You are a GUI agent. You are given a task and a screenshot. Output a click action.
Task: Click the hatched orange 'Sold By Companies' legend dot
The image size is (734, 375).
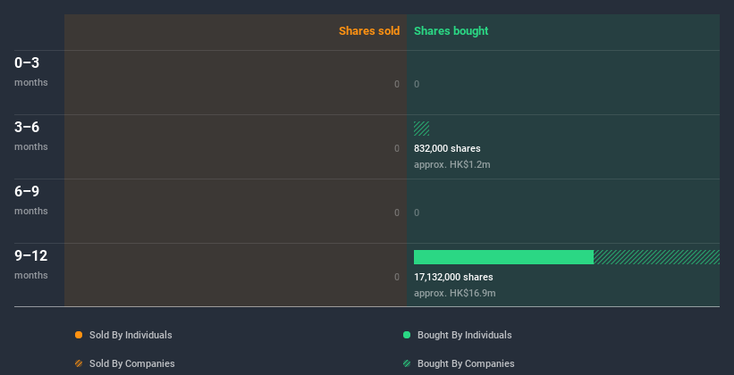tap(79, 363)
